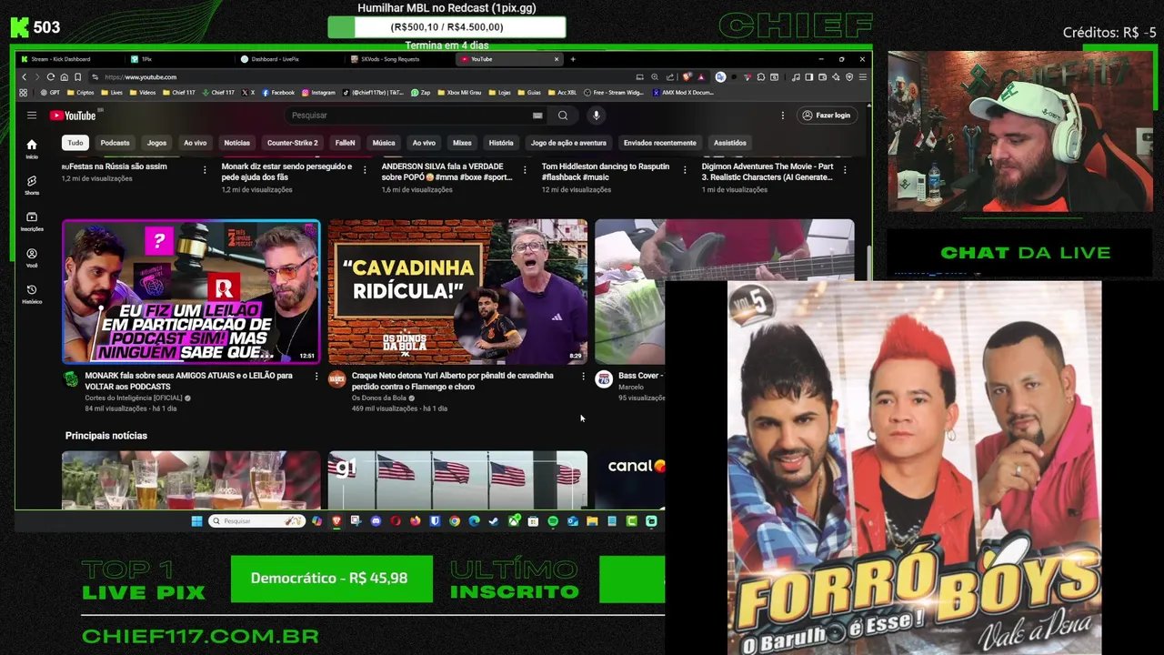
Task: Open options menu for Tom Hiddleston video
Action: pos(686,170)
